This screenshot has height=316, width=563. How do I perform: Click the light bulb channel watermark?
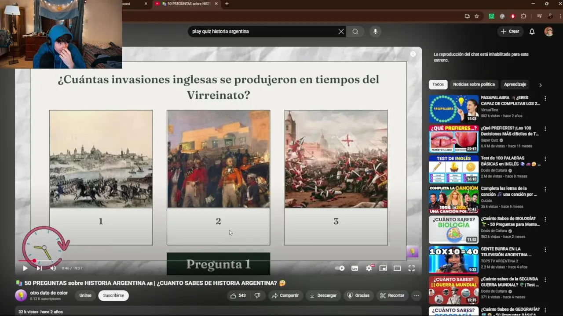[412, 251]
